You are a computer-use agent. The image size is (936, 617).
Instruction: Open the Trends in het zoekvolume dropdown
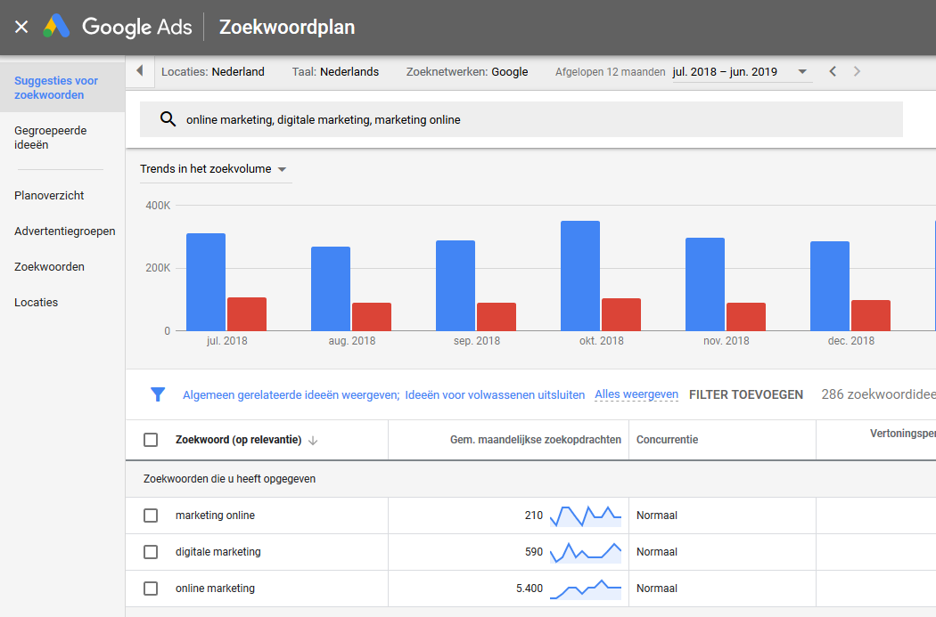214,169
